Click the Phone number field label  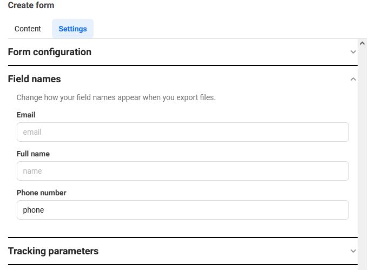coord(41,193)
